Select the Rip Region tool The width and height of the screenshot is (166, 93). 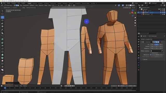click(2, 73)
